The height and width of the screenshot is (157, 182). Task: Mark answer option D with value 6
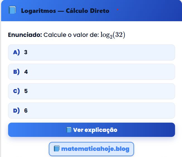click(91, 111)
